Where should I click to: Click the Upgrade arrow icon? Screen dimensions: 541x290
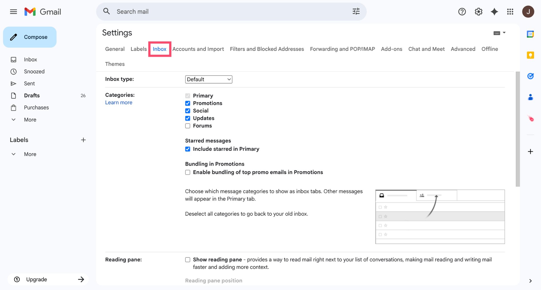click(81, 279)
